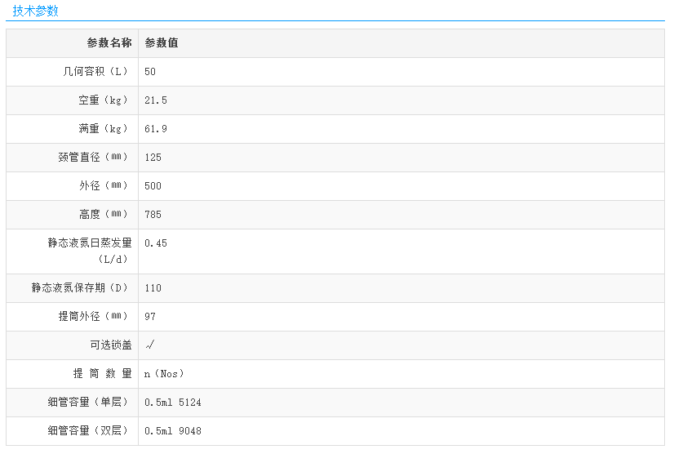
Task: Click the storage period value 110
Action: (153, 288)
